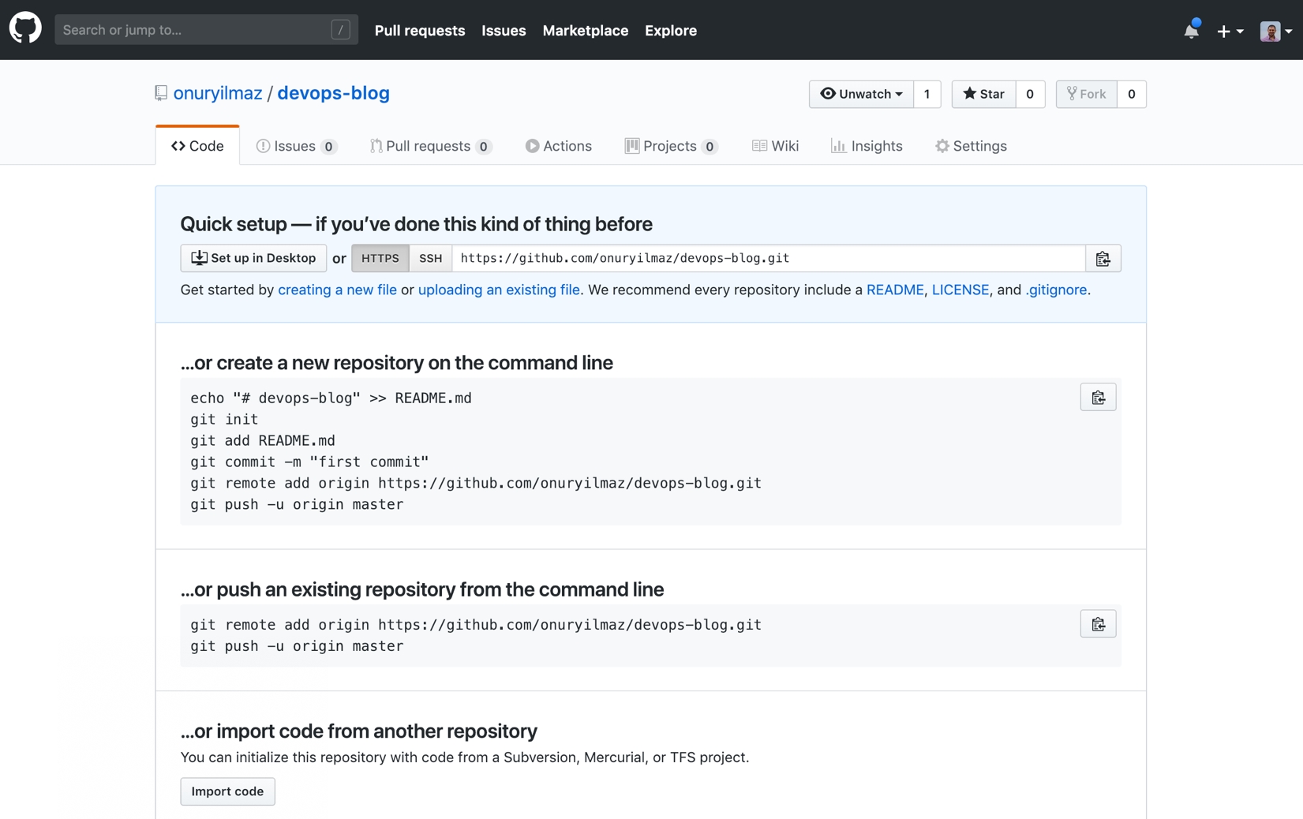Switch to the Actions tab
Image resolution: width=1303 pixels, height=819 pixels.
558,146
